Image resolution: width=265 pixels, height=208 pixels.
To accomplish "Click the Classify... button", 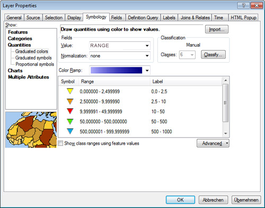I will [x=213, y=55].
